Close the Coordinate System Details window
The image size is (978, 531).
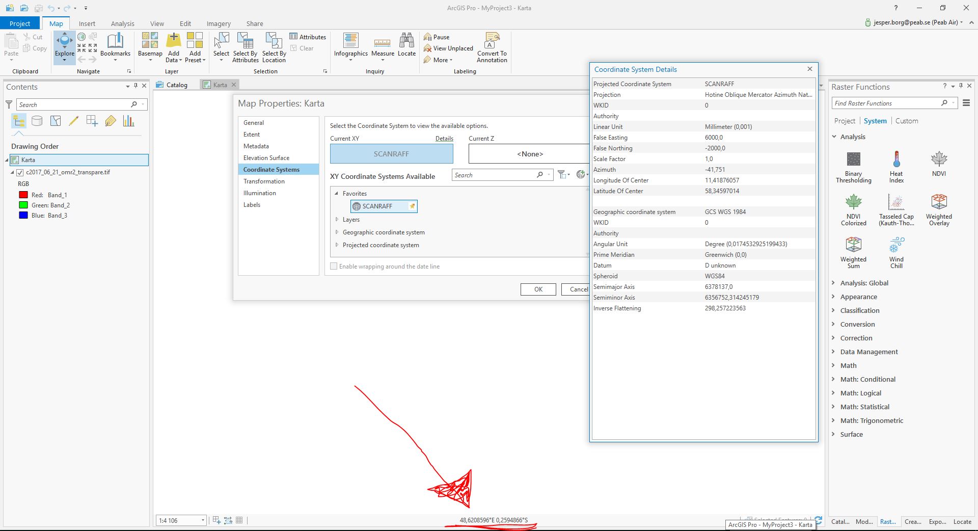pos(810,69)
